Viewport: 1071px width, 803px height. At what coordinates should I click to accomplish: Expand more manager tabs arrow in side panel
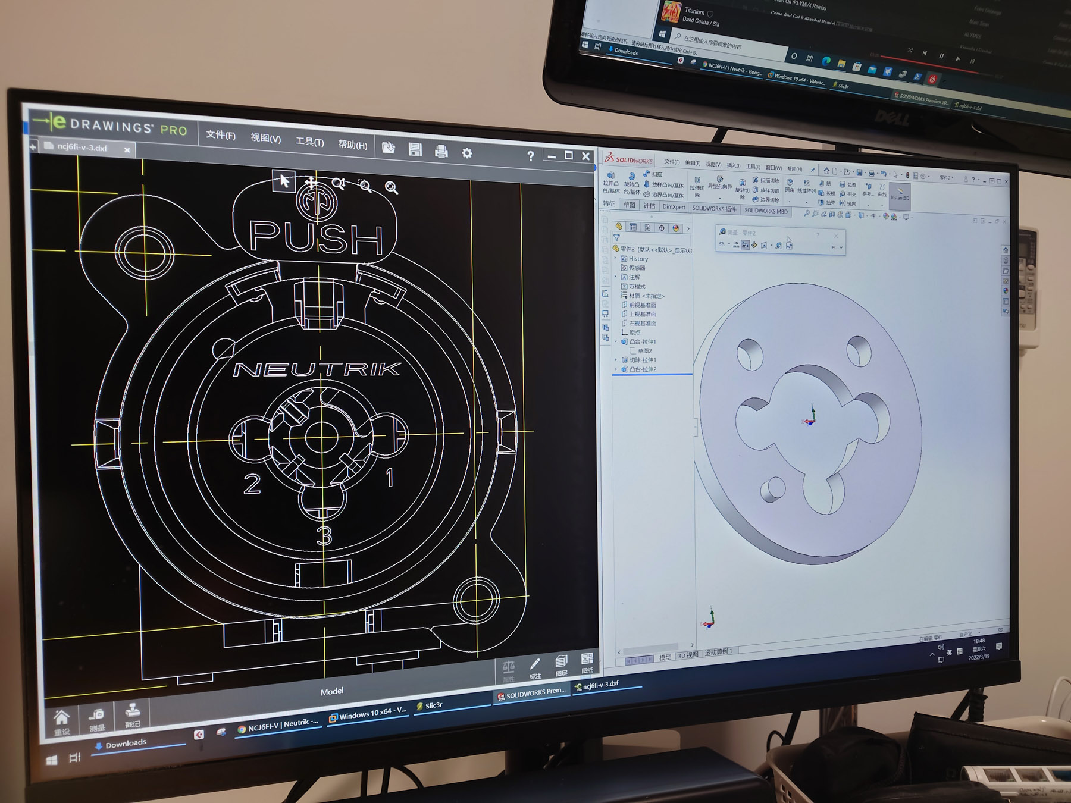688,228
